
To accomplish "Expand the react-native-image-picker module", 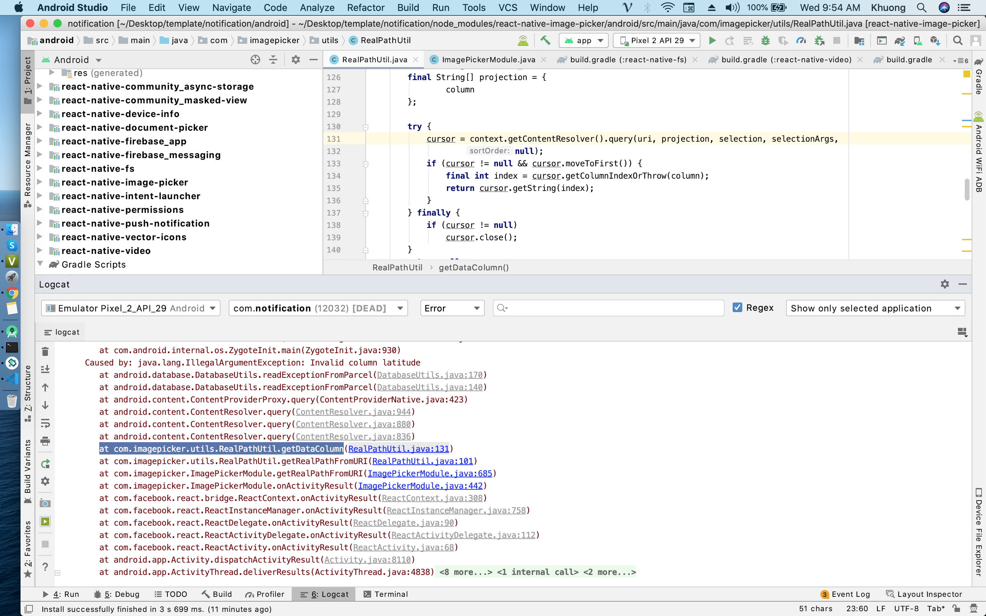I will click(x=40, y=182).
